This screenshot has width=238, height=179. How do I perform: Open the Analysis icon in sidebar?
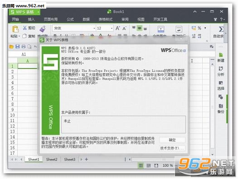click(x=221, y=69)
